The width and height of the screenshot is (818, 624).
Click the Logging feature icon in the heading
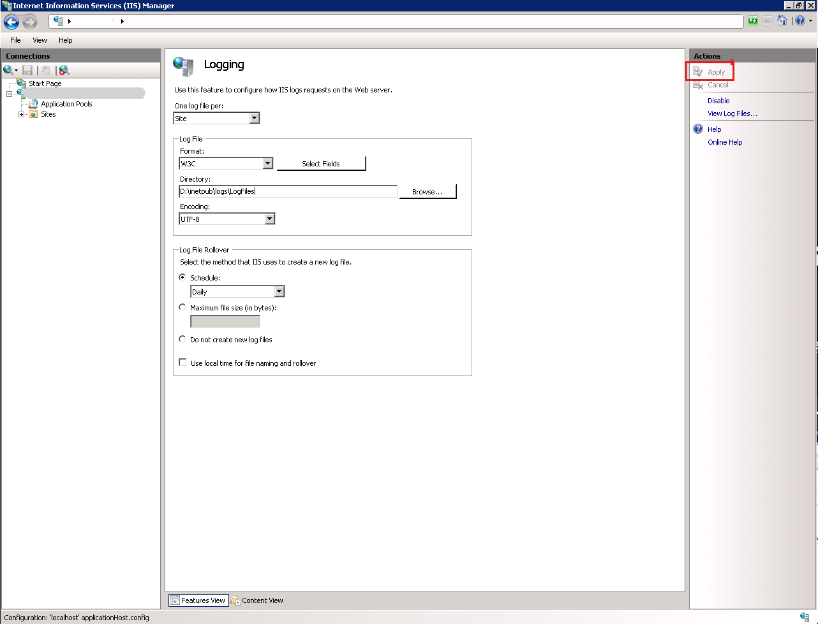pyautogui.click(x=183, y=66)
